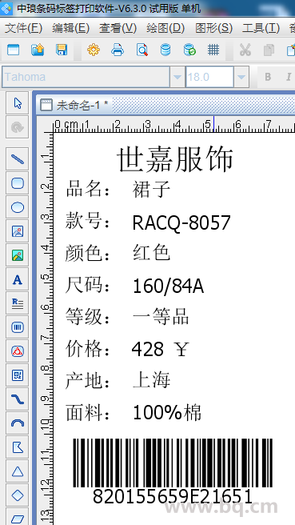Click the printer icon to print
Image resolution: width=295 pixels, height=525 pixels.
[118, 50]
